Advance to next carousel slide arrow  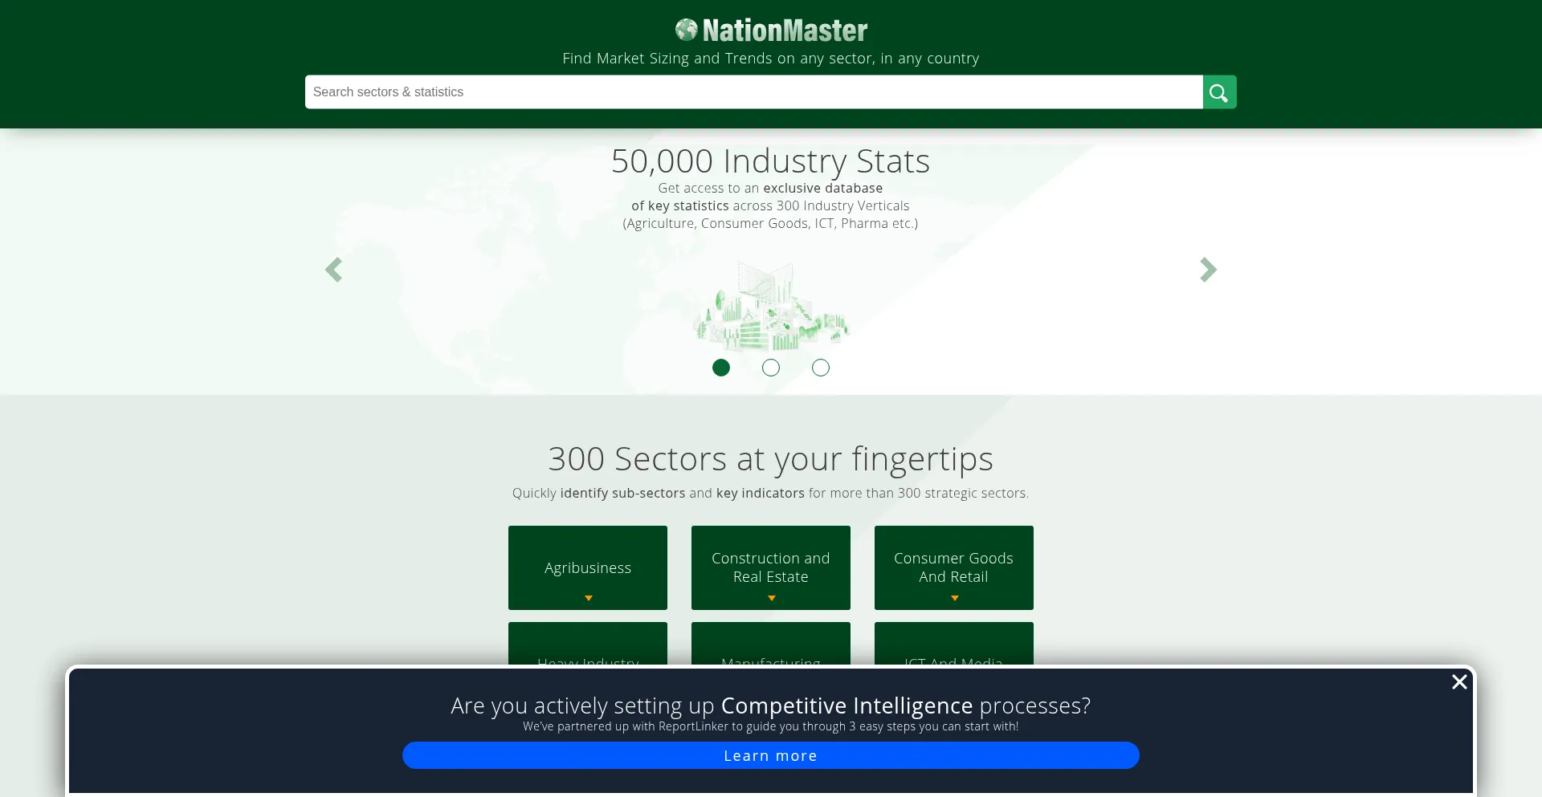tap(1208, 270)
